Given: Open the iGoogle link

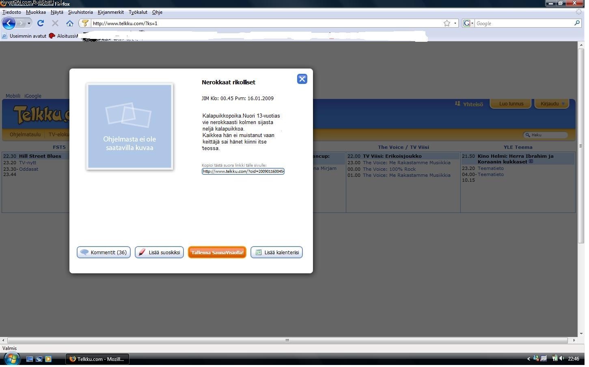Looking at the screenshot, I should (x=33, y=96).
